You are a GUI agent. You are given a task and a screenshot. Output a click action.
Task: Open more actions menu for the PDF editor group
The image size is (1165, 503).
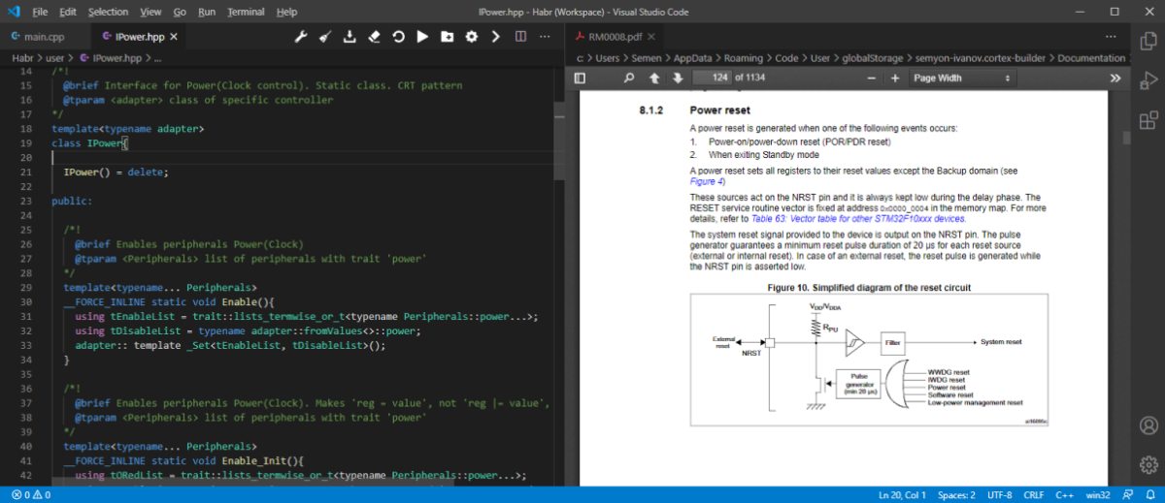click(1112, 37)
